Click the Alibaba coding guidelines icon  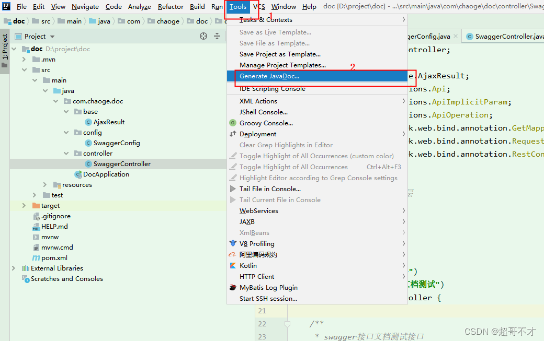click(232, 254)
